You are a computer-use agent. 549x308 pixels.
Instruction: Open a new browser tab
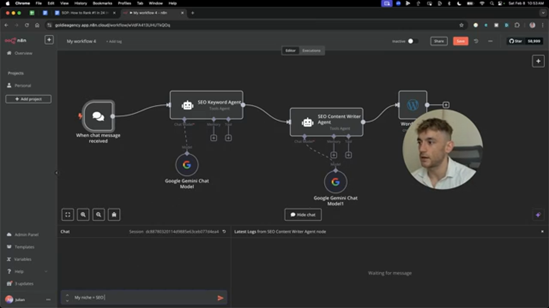pyautogui.click(x=193, y=13)
